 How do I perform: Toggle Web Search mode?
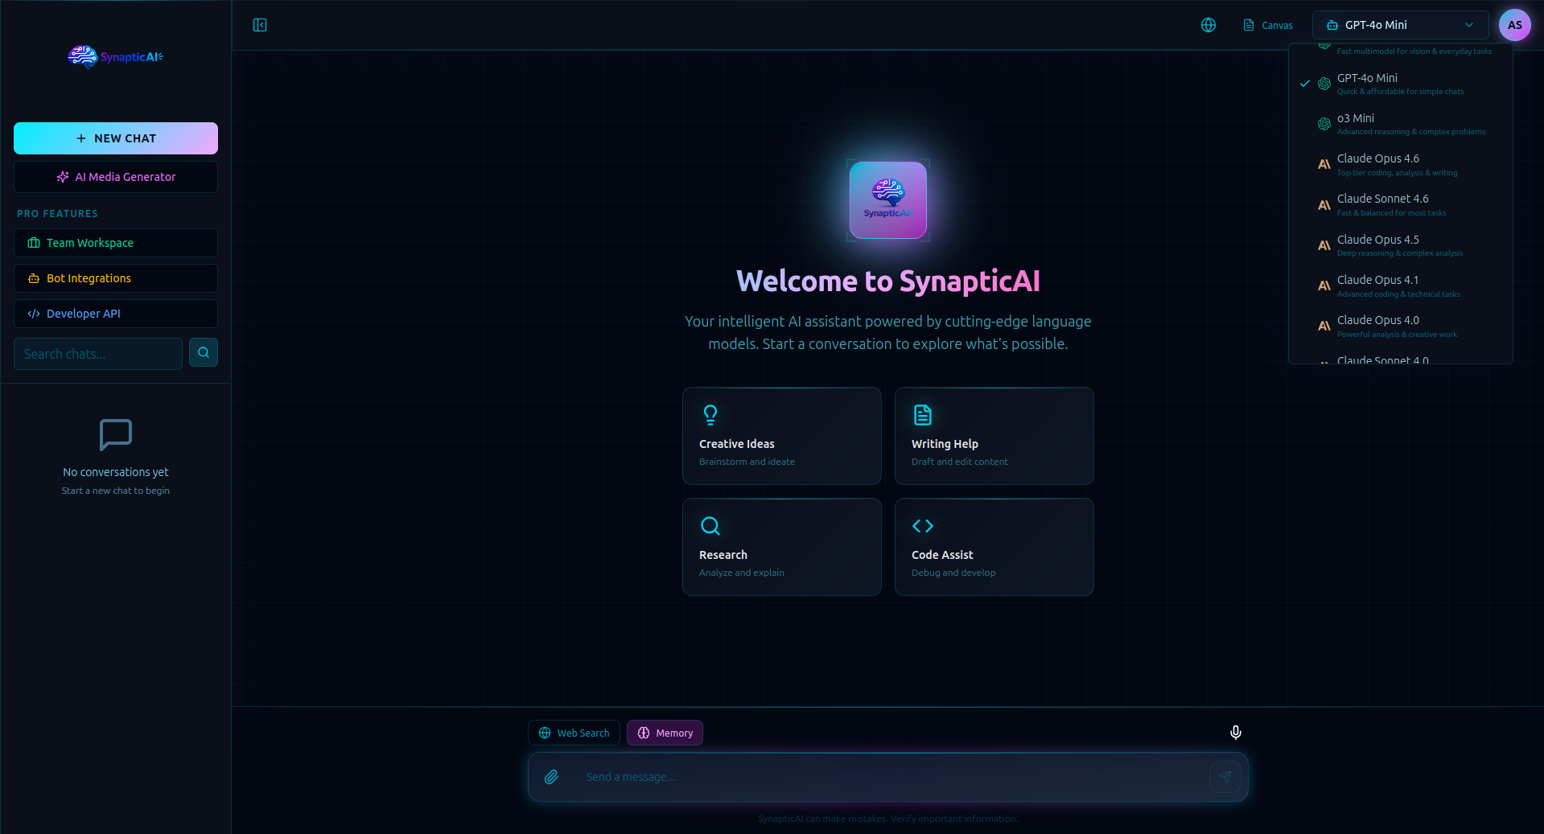point(573,733)
